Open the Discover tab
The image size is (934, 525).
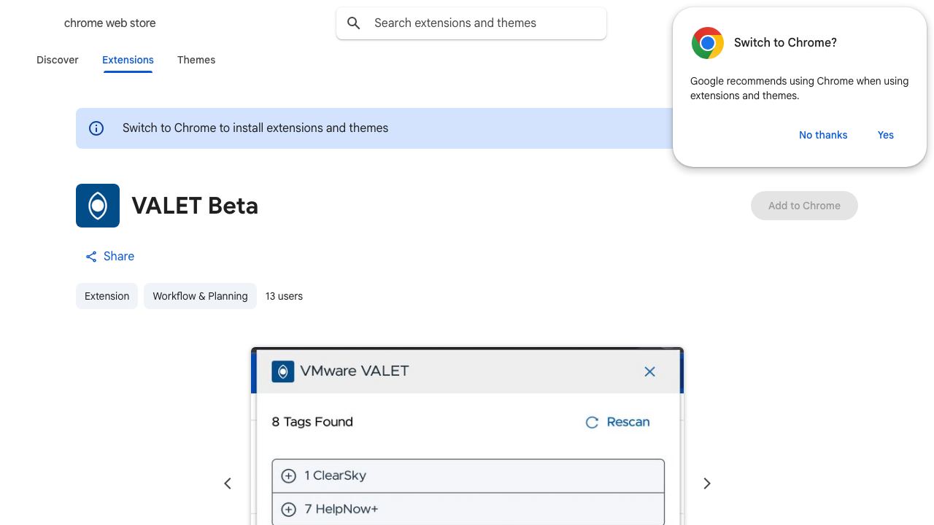pos(58,60)
